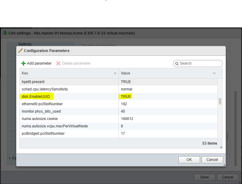The height and width of the screenshot is (184, 242).
Task: Select the hpet0.present row key
Action: tap(33, 82)
